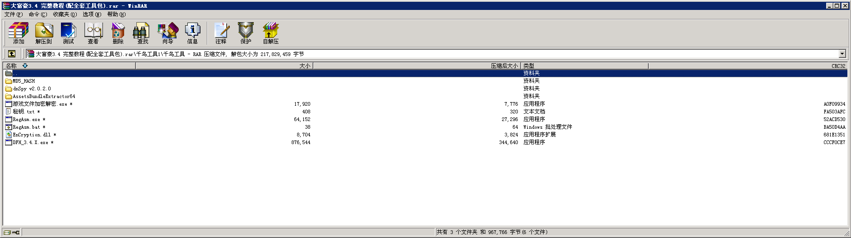Go up one folder level button

pos(12,54)
